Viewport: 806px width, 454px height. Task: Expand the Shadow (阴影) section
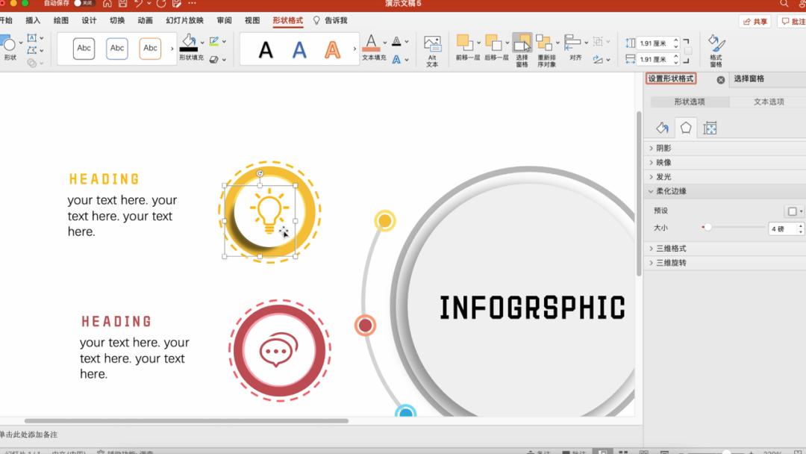click(663, 149)
